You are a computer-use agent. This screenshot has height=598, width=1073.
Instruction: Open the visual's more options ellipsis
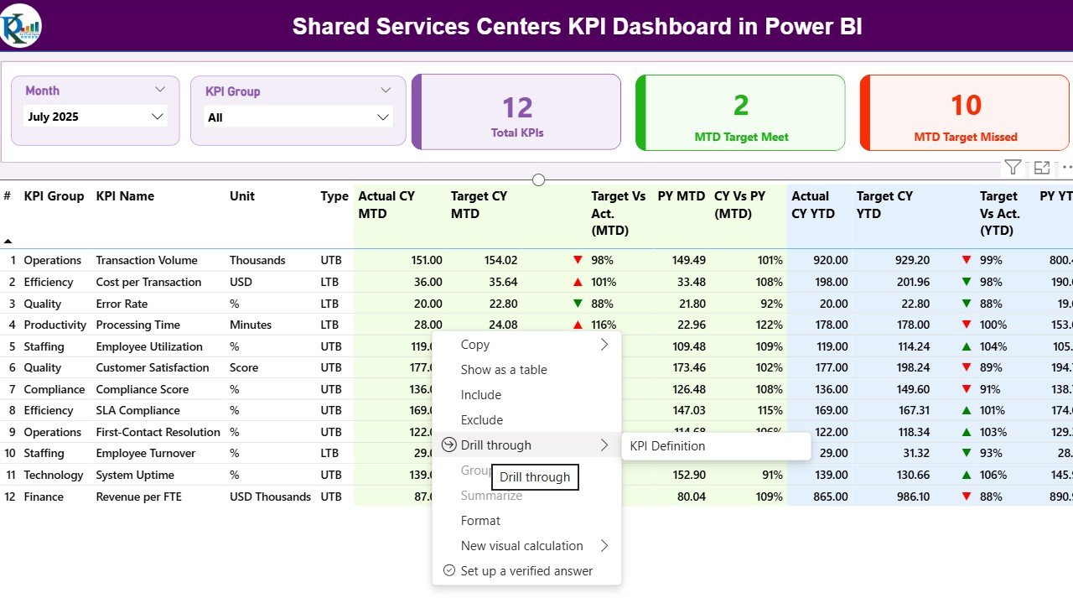tap(1066, 167)
